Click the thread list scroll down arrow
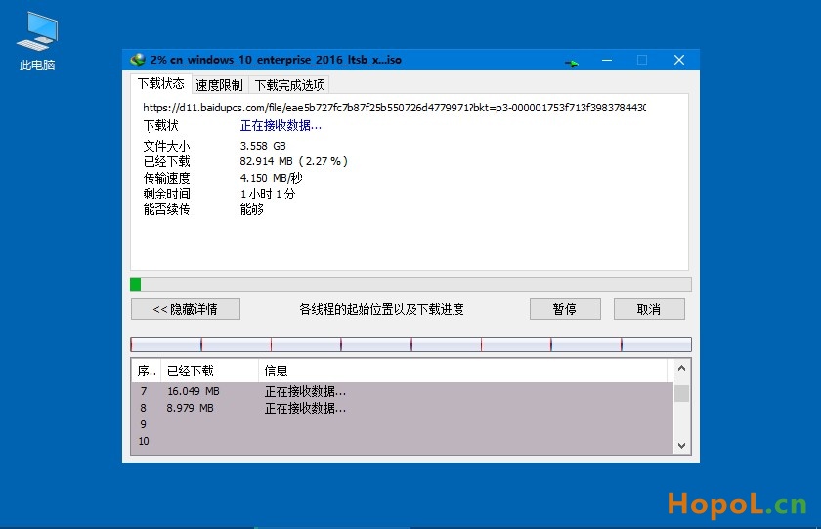 [681, 446]
